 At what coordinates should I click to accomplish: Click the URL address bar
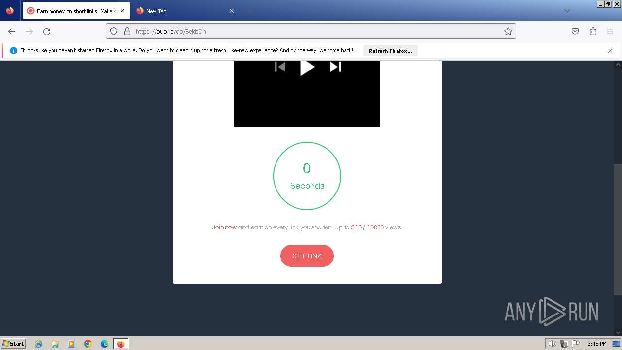(311, 31)
